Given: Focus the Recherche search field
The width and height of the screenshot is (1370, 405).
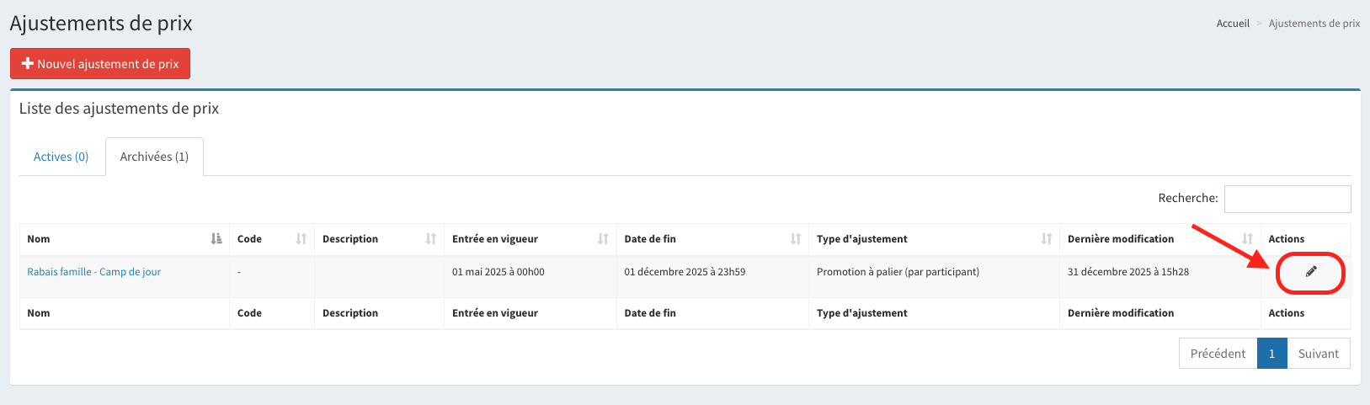Looking at the screenshot, I should coord(1287,199).
